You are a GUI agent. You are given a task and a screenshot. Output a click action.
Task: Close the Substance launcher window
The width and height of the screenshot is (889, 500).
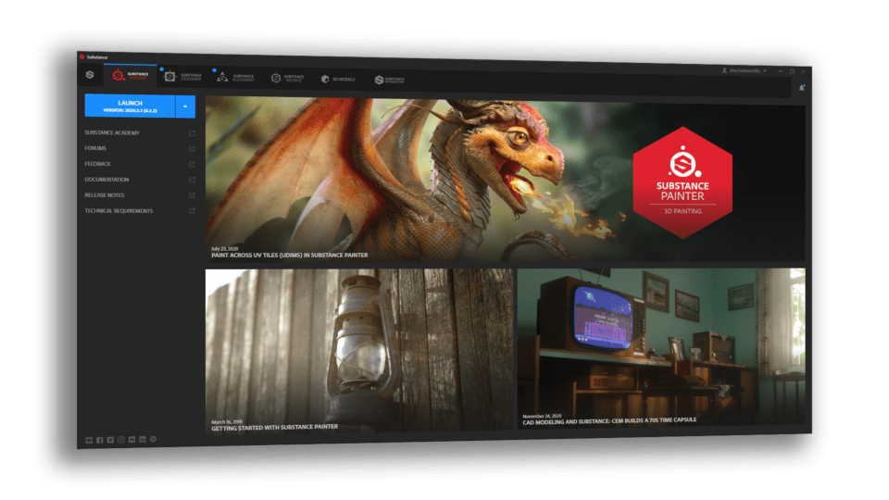803,72
